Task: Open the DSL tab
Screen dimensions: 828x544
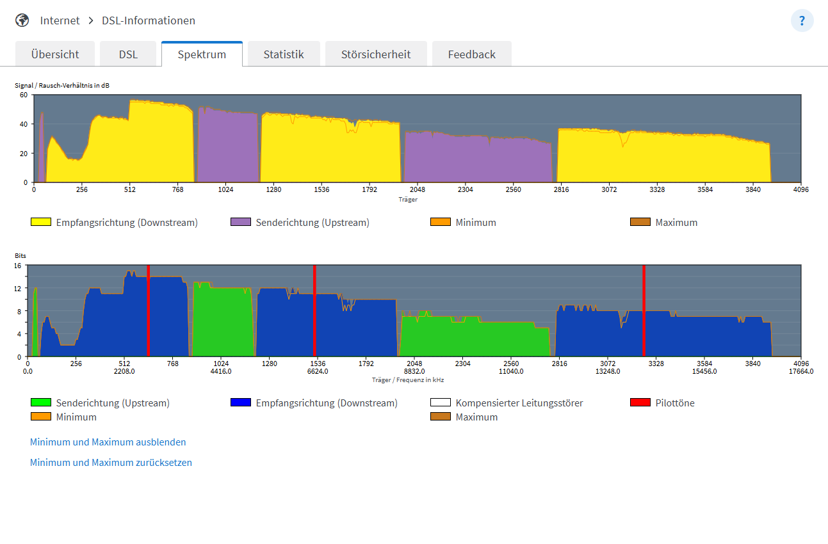Action: [128, 54]
